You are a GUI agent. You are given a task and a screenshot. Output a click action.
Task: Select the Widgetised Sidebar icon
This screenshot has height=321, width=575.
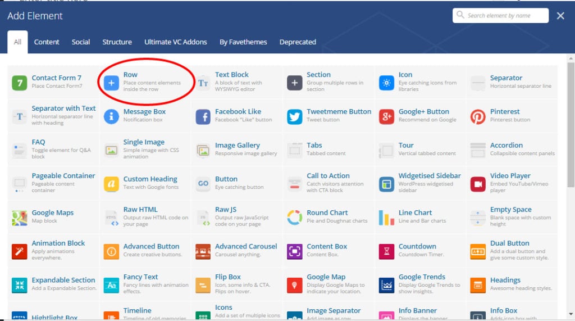pos(386,184)
